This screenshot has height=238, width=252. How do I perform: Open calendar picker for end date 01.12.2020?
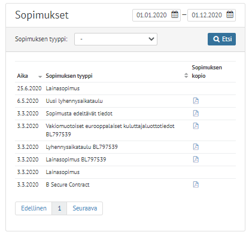[230, 14]
